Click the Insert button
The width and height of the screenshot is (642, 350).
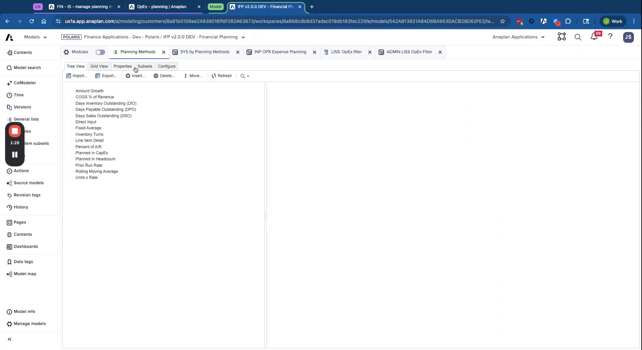click(136, 76)
